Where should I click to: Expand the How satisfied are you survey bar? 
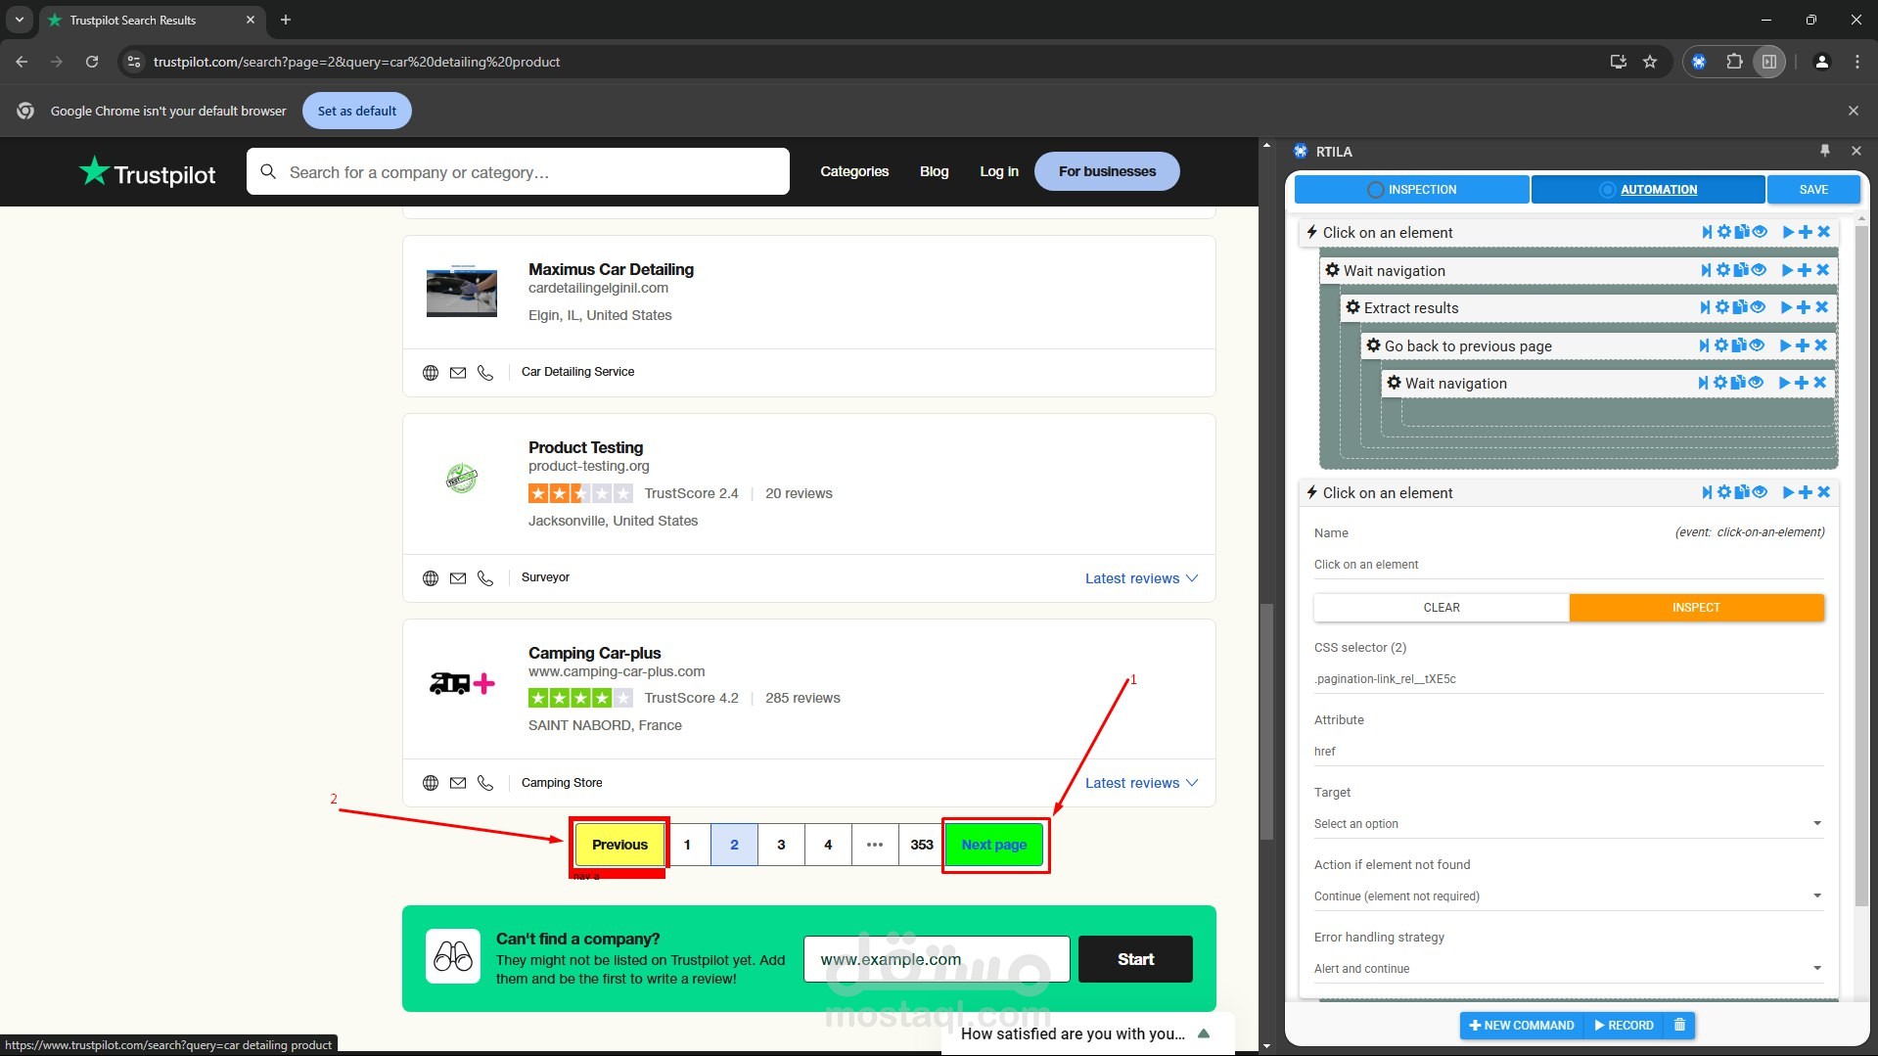(1086, 1033)
